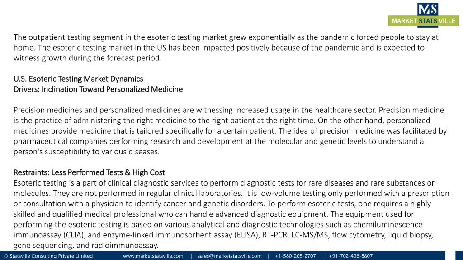The image size is (463, 260).
Task: Click the Market Stats Ville logo
Action: [423, 15]
